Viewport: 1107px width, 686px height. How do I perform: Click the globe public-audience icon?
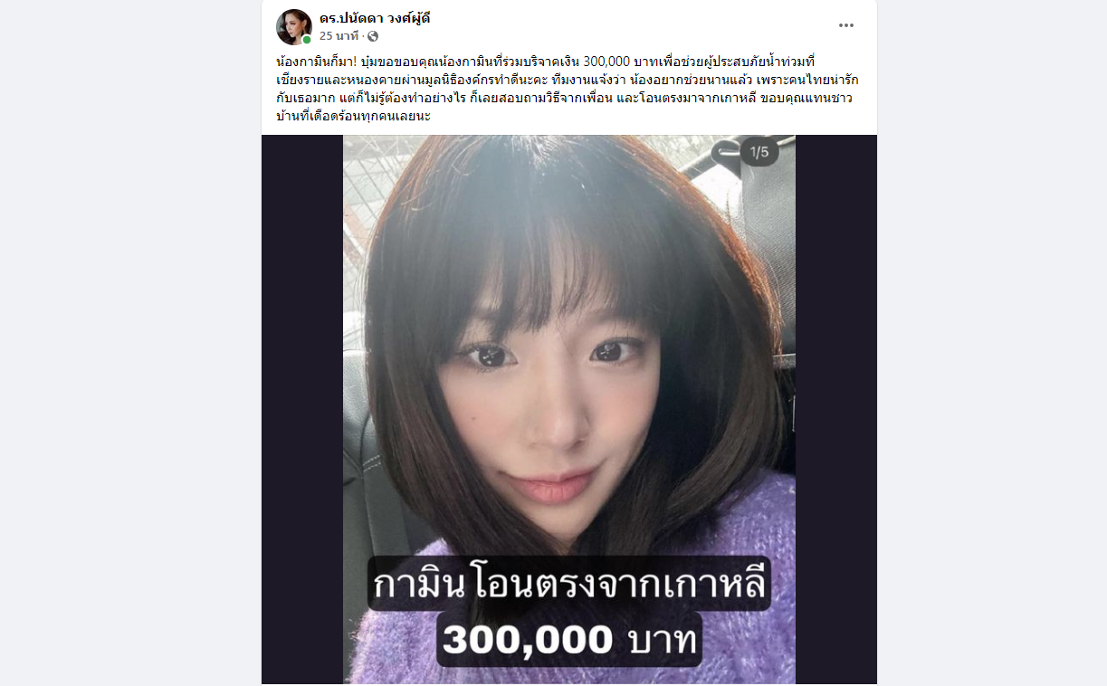click(373, 36)
